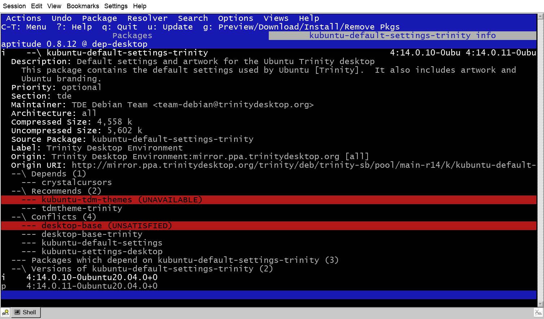Click the Compressed Size line
Screen dimensions: 544x319
click(x=71, y=122)
